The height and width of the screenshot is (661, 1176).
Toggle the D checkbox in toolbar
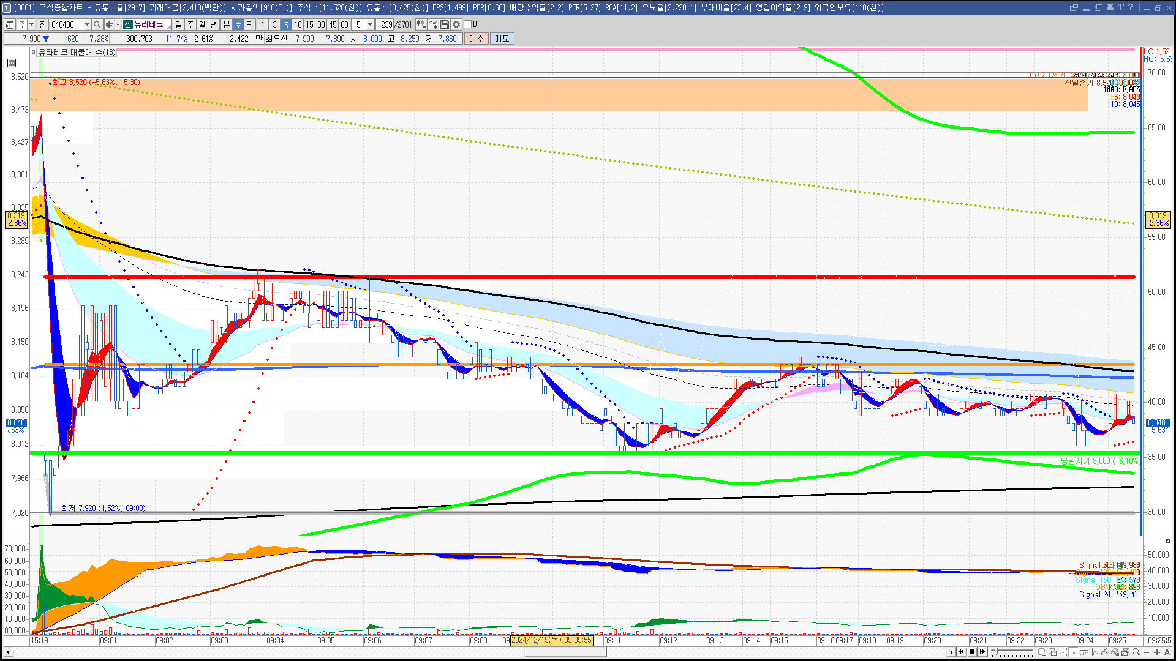coord(468,24)
